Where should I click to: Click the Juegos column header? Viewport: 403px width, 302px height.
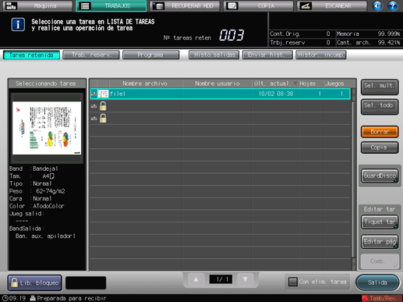[337, 83]
